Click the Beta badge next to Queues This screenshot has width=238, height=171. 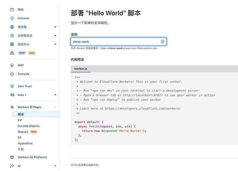(x=34, y=132)
